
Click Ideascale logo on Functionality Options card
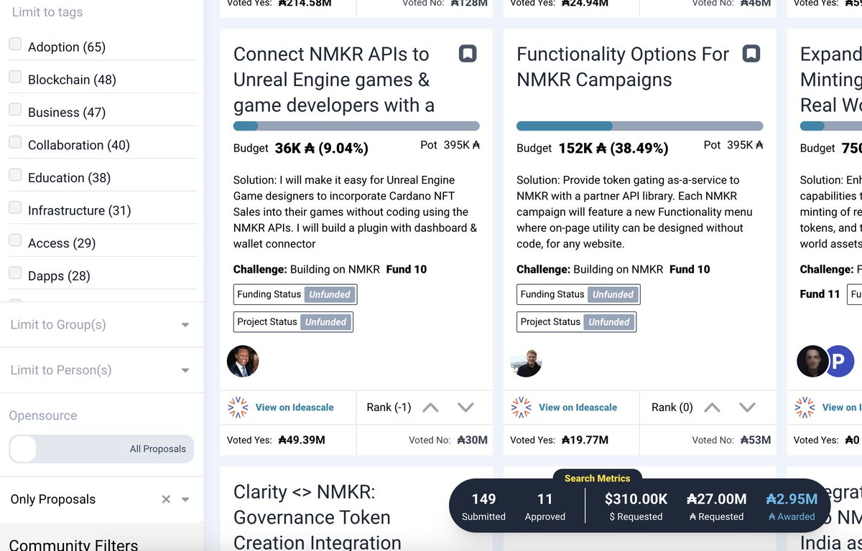tap(521, 408)
